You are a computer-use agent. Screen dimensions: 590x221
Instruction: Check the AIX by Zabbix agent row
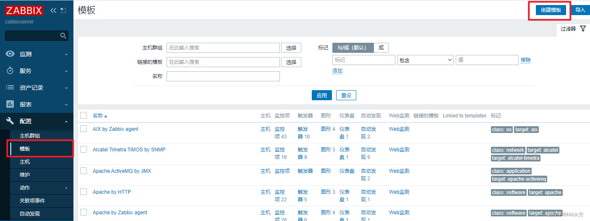pos(84,129)
